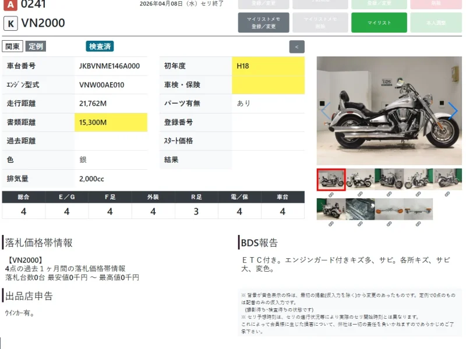This screenshot has height=349, width=466.
Task: Click the 登録番号 label
Action: (x=178, y=122)
